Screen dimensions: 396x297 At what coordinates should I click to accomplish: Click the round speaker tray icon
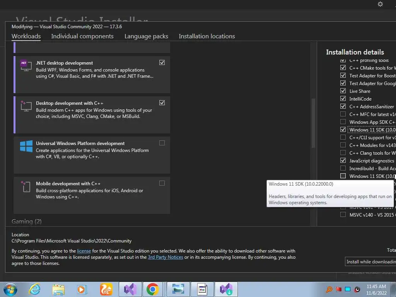pos(357,289)
